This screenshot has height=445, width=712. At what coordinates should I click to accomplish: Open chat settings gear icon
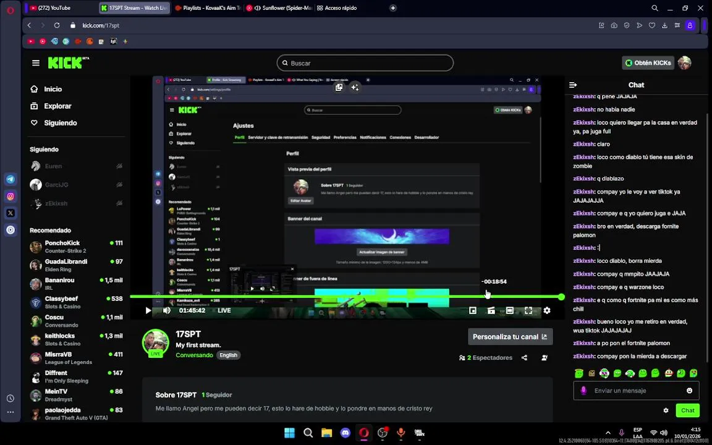[666, 410]
